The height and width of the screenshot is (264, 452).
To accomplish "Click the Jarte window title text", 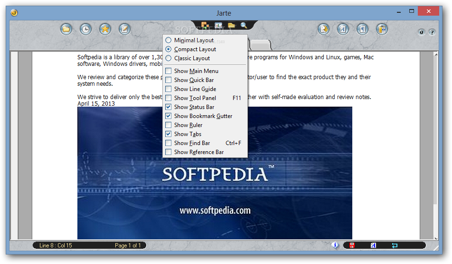I will pos(224,13).
